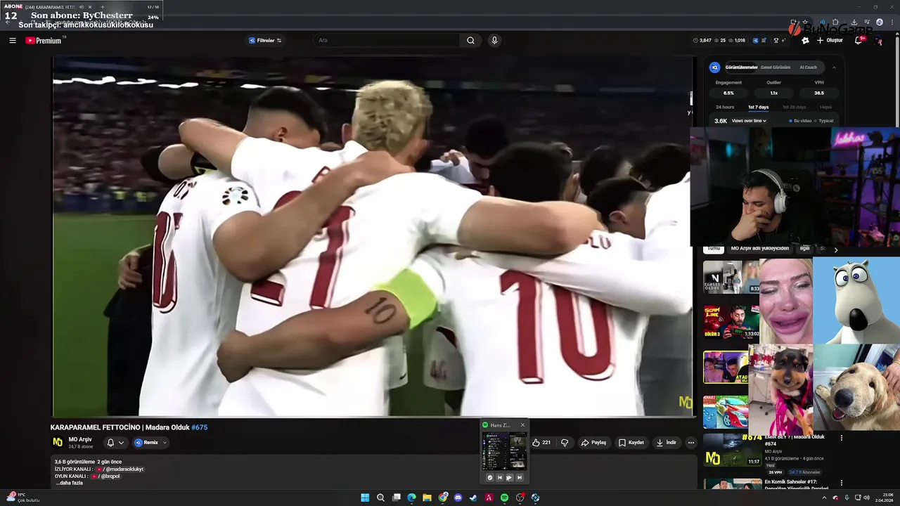900x506 pixels.
Task: Open the account avatar menu
Action: pyautogui.click(x=878, y=41)
